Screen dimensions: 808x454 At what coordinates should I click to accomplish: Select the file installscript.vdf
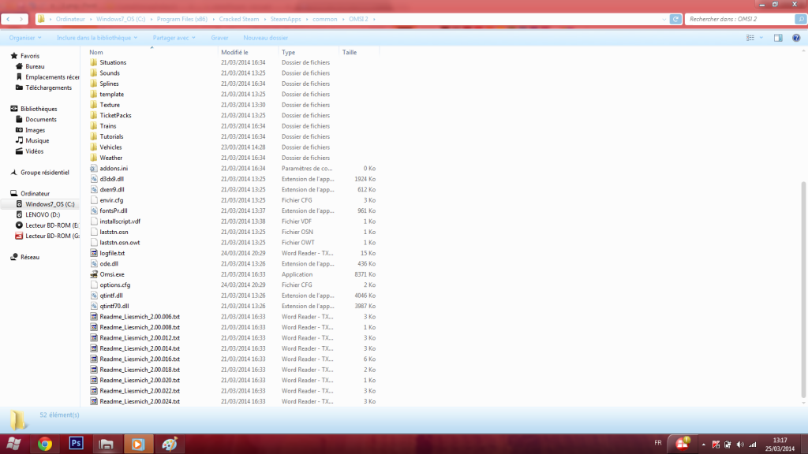pyautogui.click(x=120, y=221)
